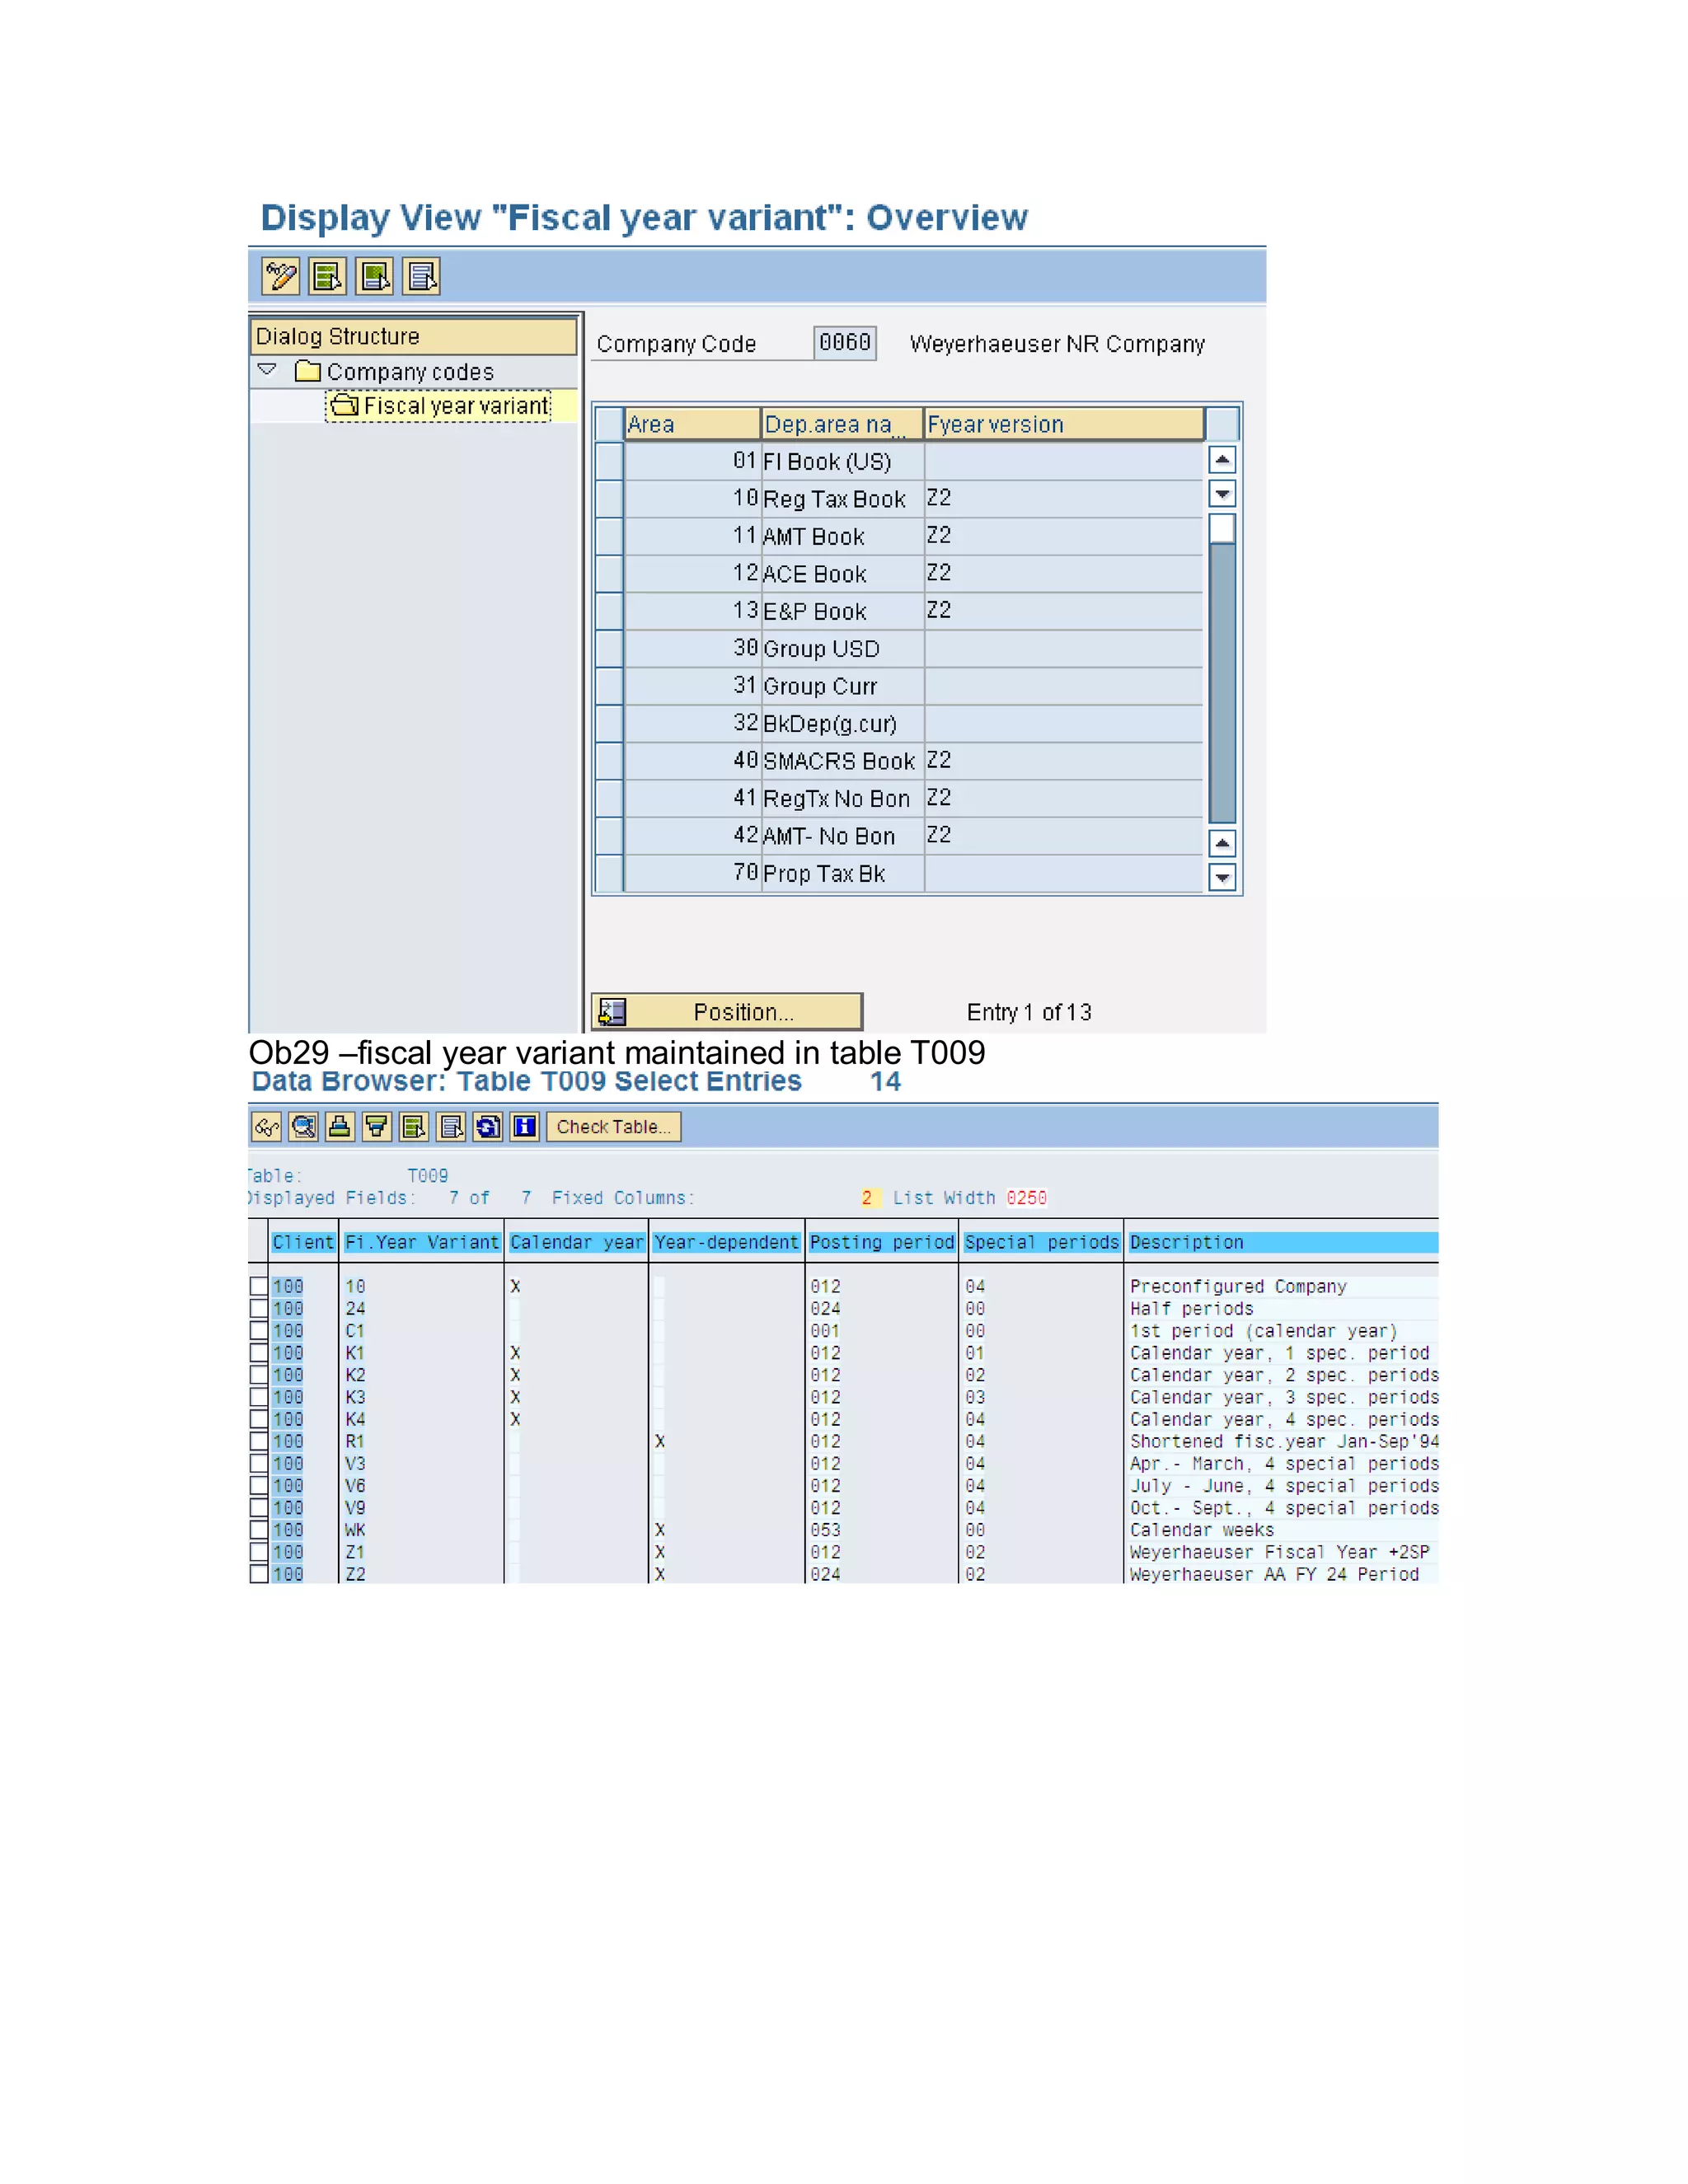Select the row selector for area 01 FI Book
The height and width of the screenshot is (2184, 1688).
click(609, 461)
